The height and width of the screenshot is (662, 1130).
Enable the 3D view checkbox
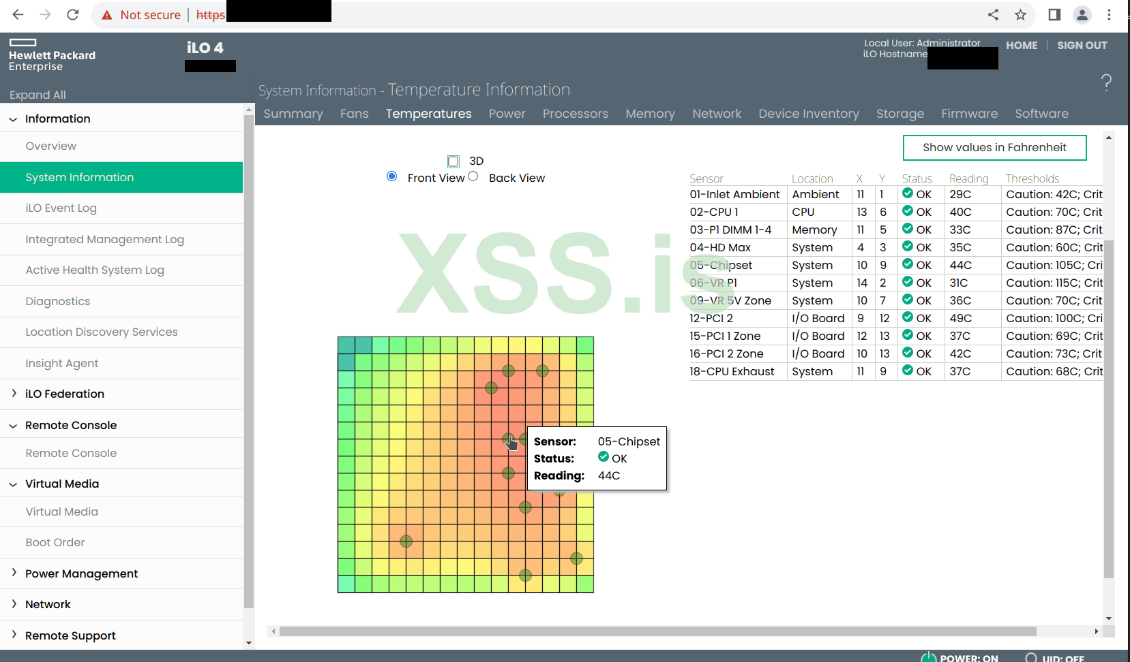click(454, 161)
